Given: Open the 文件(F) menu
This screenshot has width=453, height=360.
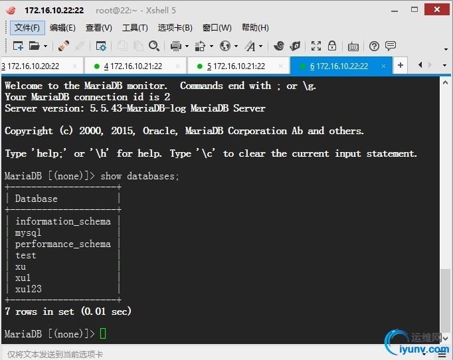Looking at the screenshot, I should click(x=27, y=28).
